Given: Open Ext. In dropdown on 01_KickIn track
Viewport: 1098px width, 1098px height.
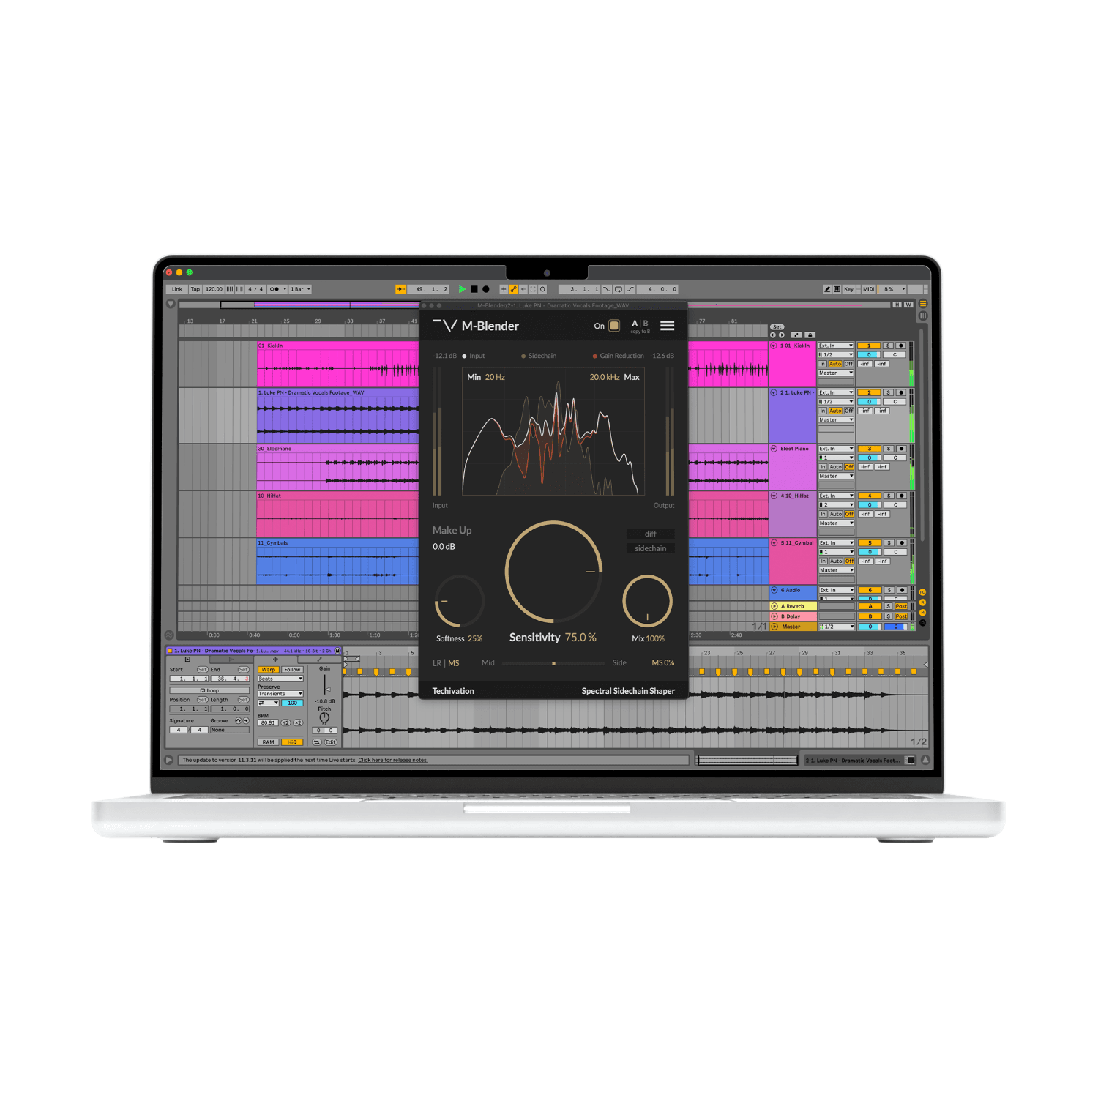Looking at the screenshot, I should [836, 346].
